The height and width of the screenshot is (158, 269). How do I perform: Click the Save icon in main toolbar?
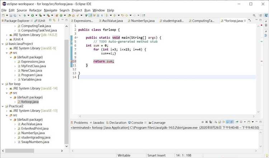click(11, 15)
